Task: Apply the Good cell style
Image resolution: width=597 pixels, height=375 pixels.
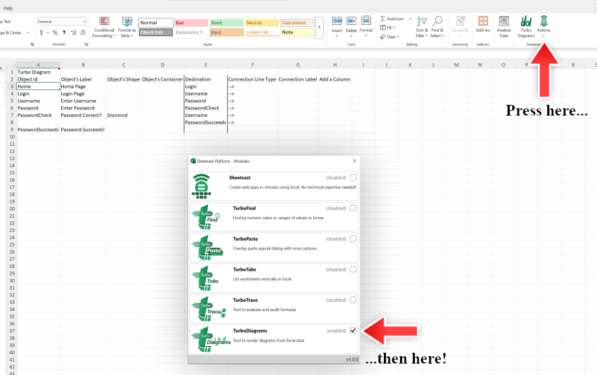Action: click(x=226, y=23)
